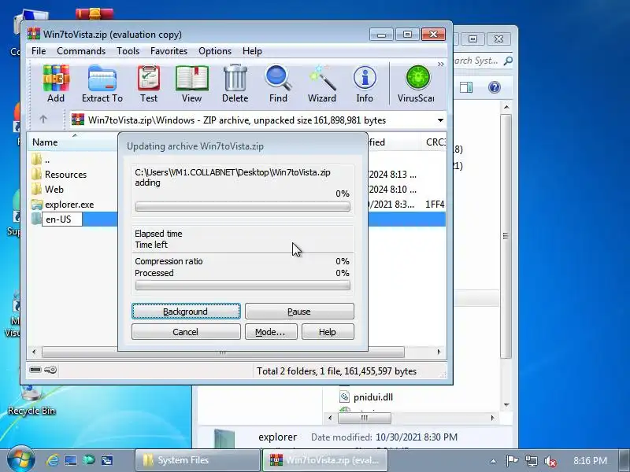This screenshot has height=472, width=630.
Task: Open the Extract To tool
Action: click(102, 83)
